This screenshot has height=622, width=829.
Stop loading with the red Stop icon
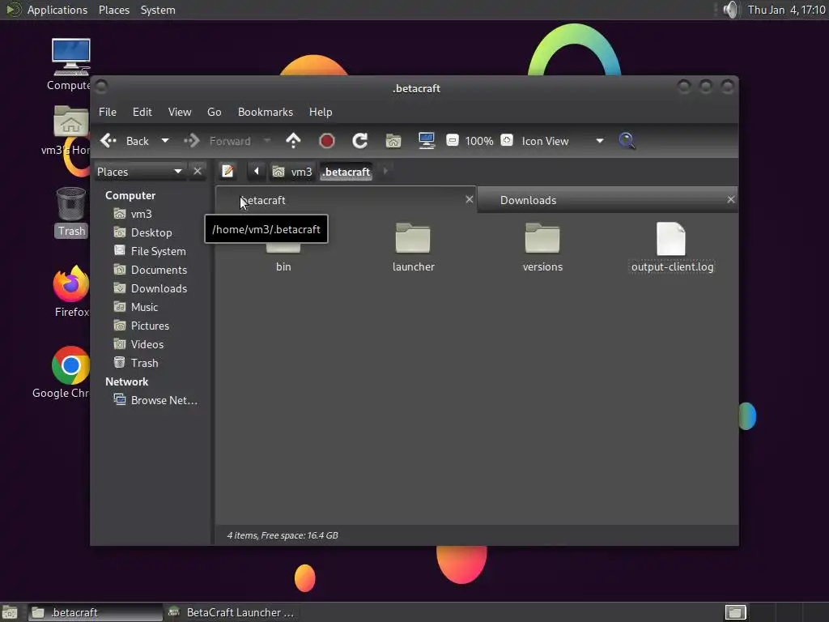pyautogui.click(x=327, y=141)
